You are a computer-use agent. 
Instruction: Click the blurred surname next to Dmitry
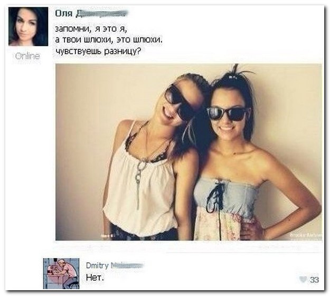[x=127, y=266]
